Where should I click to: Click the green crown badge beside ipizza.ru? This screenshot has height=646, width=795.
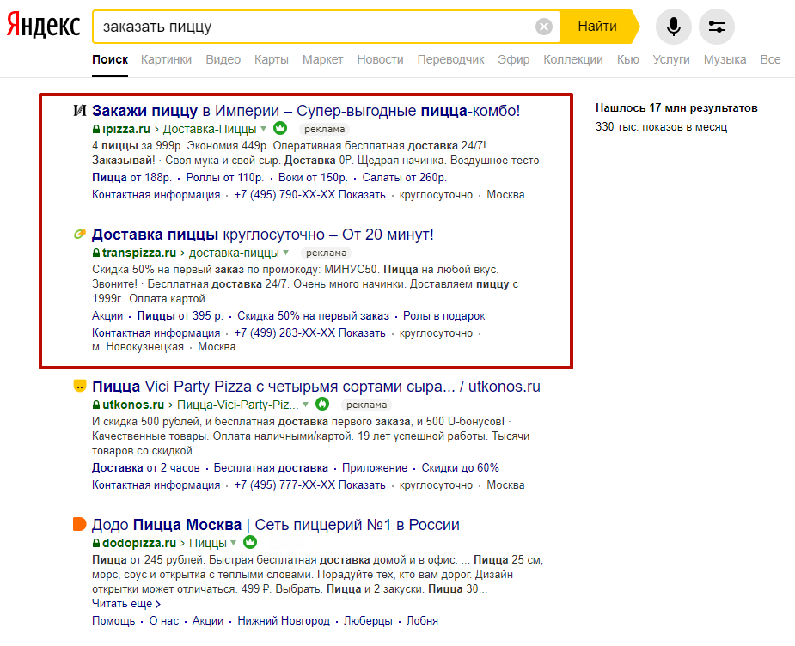[x=280, y=128]
